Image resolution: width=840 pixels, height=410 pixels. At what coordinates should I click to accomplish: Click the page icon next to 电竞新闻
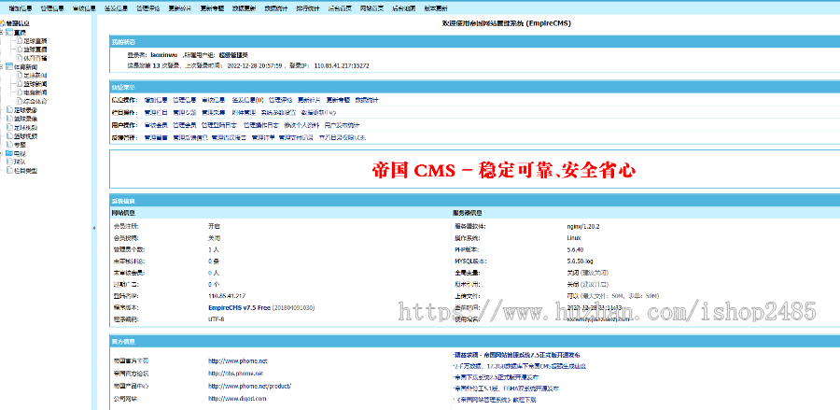pyautogui.click(x=20, y=92)
